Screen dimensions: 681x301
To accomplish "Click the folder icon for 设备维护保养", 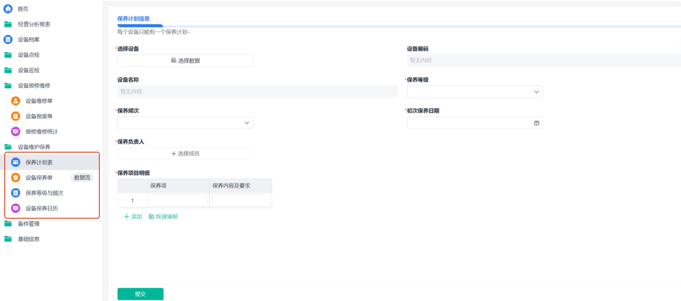I will point(8,147).
